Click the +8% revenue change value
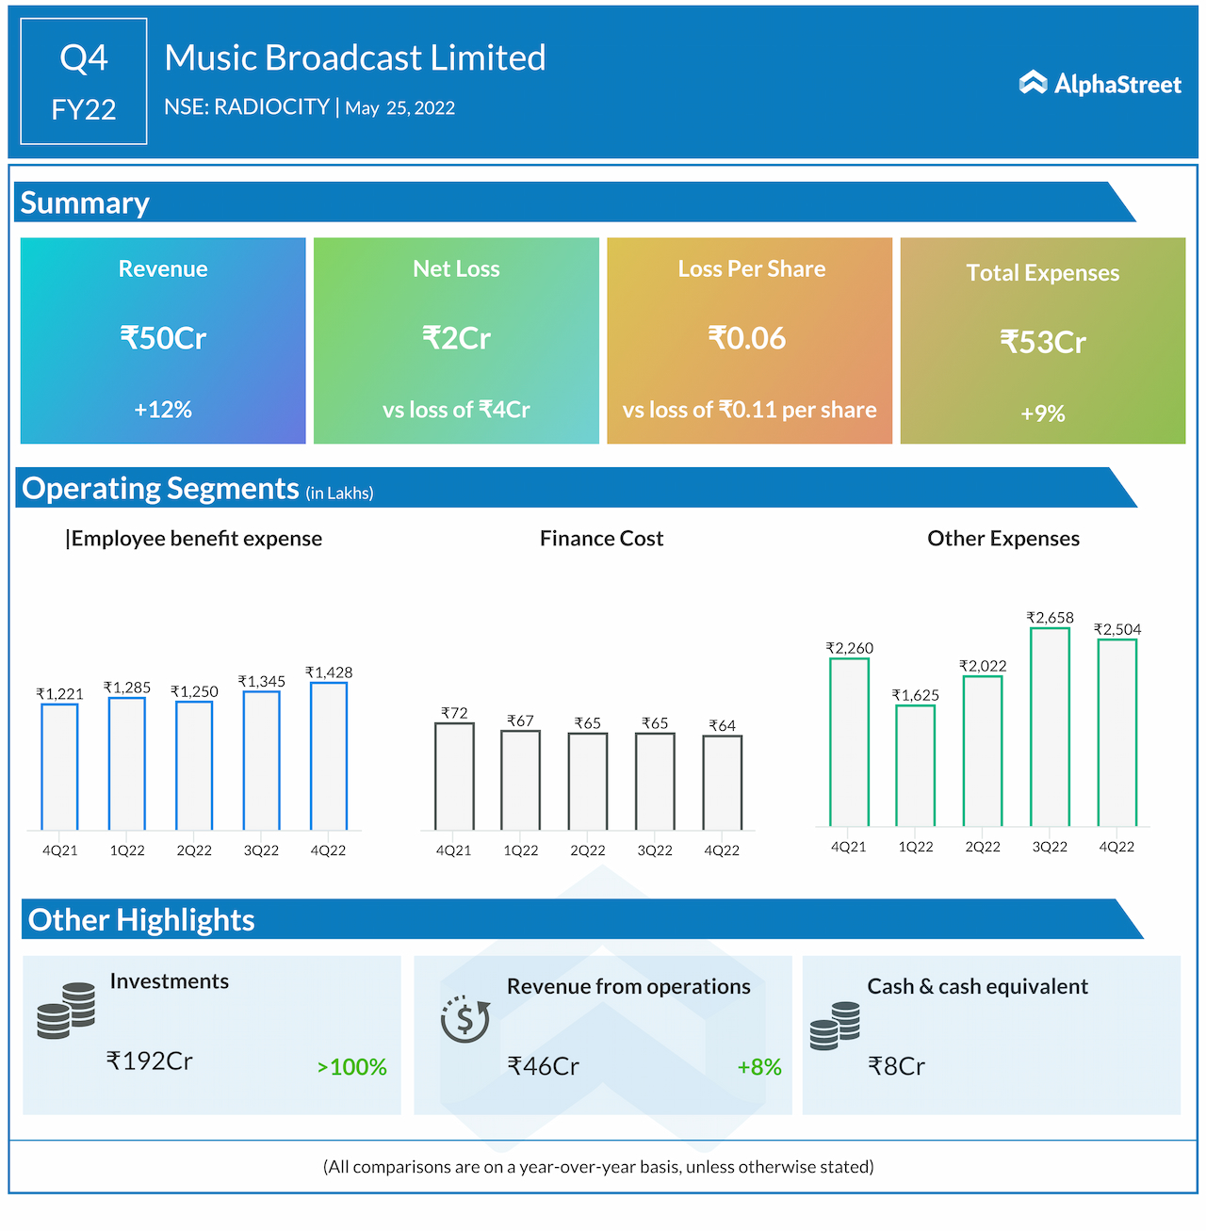This screenshot has height=1231, width=1206. (x=759, y=1067)
